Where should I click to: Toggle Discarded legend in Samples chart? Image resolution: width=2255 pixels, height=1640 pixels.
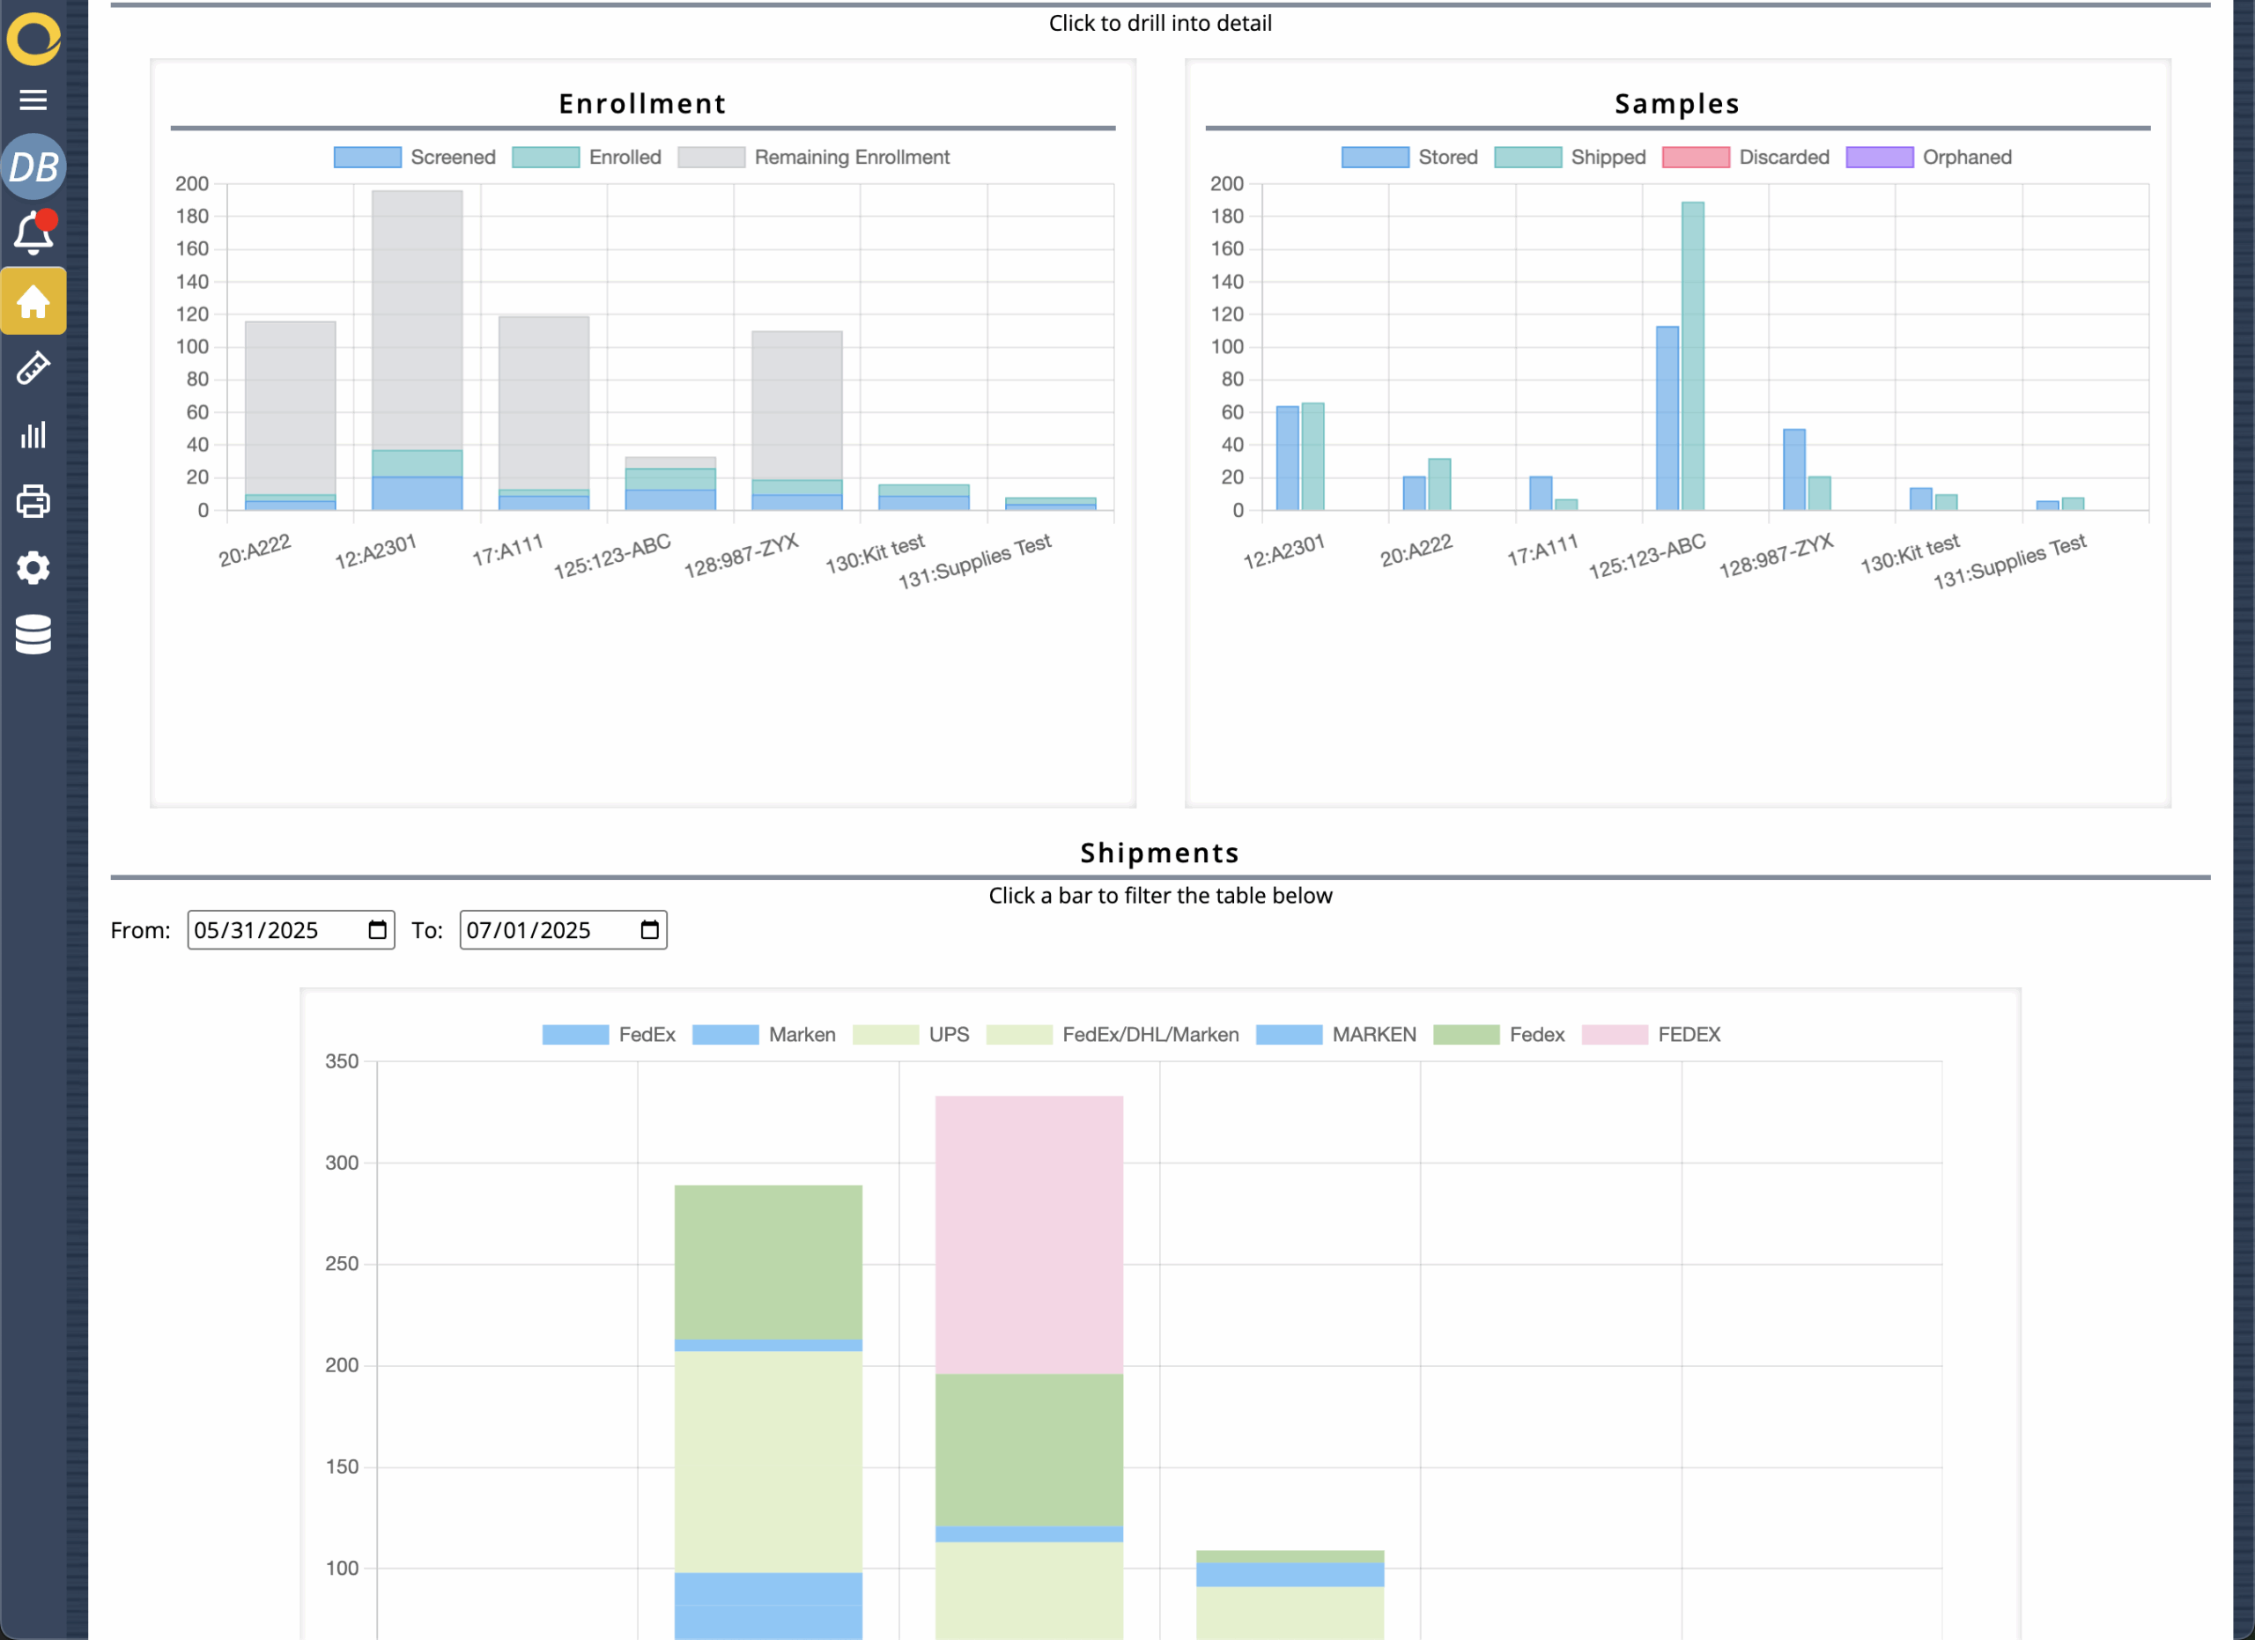click(1746, 157)
